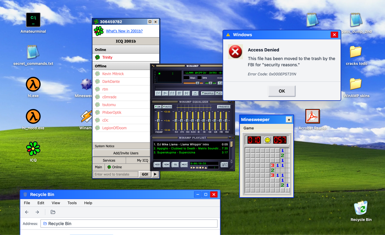Image resolution: width=385 pixels, height=235 pixels.
Task: Enable the equalizer ON switch
Action: (x=158, y=107)
